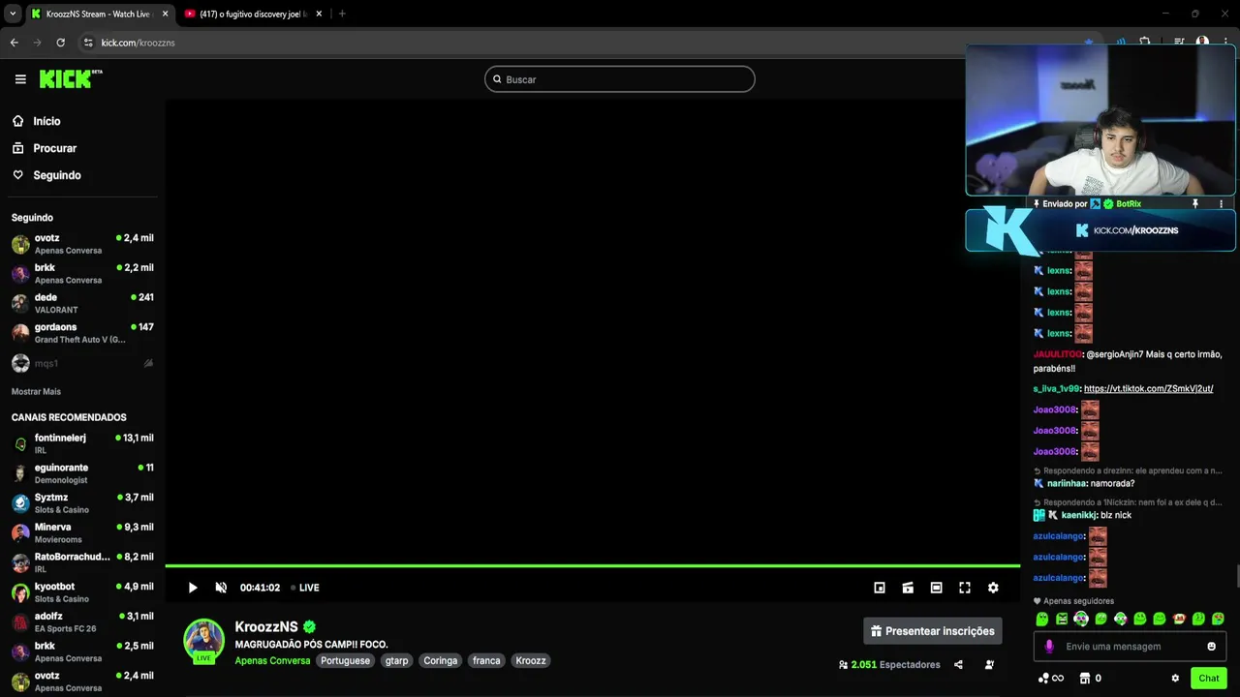Open adolfz EA Sports FC 26 channel

82,622
